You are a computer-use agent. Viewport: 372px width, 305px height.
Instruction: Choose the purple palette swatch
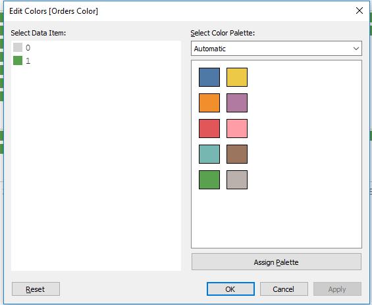coord(237,103)
